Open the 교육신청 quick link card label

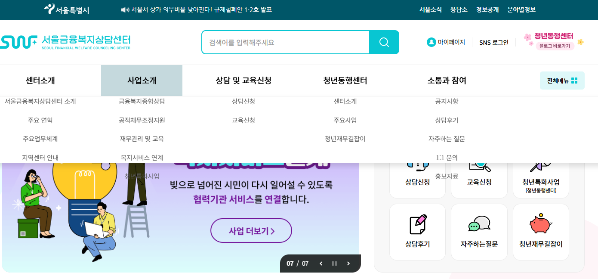coord(479,182)
